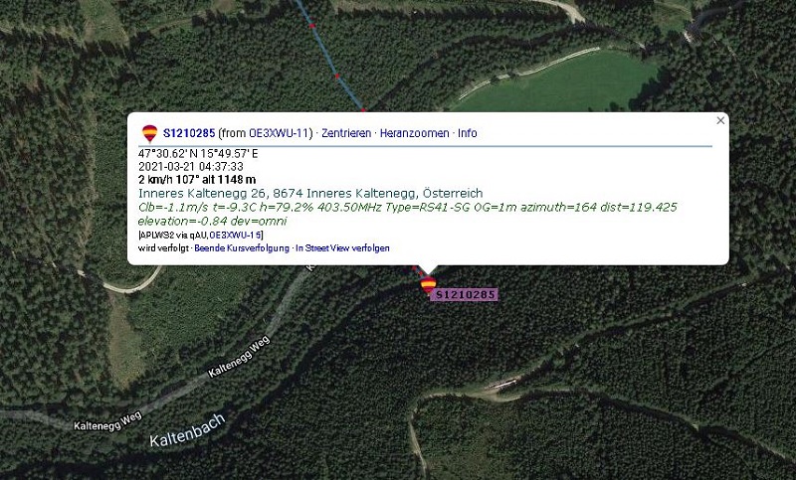
Task: Click In Street View verfolgen
Action: coord(342,248)
